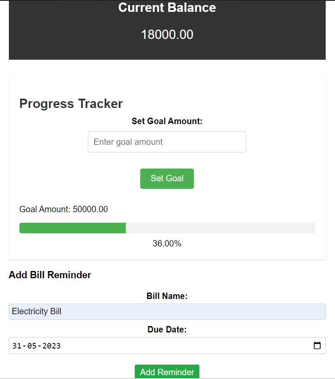Click the Set Goal button

pyautogui.click(x=167, y=178)
